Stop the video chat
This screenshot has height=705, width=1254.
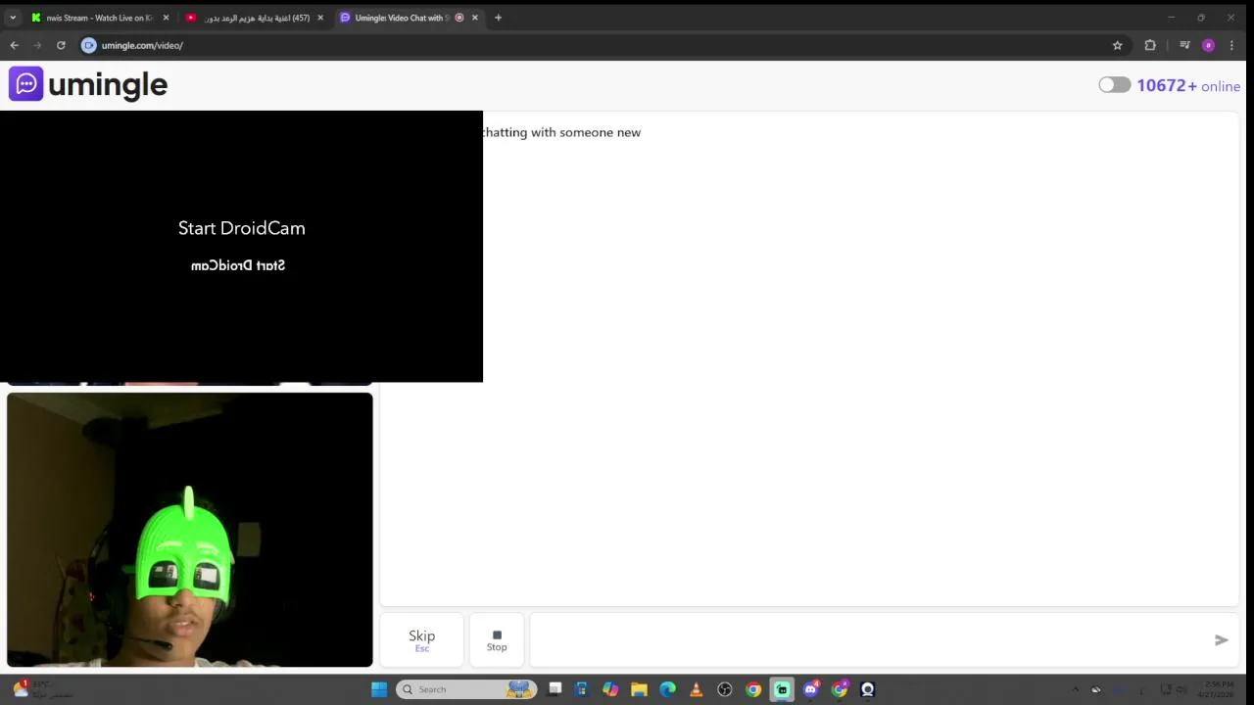(x=497, y=639)
